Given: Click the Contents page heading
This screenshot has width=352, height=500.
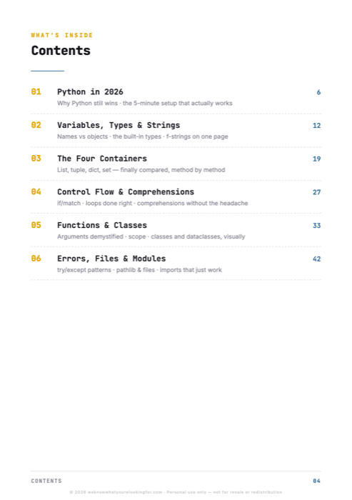Looking at the screenshot, I should (61, 51).
